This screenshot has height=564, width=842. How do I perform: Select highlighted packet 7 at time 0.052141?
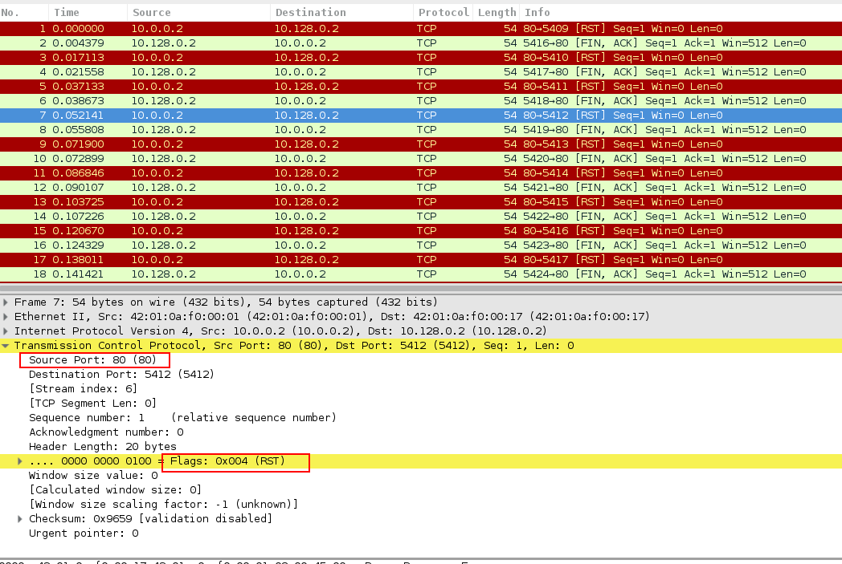coord(421,116)
